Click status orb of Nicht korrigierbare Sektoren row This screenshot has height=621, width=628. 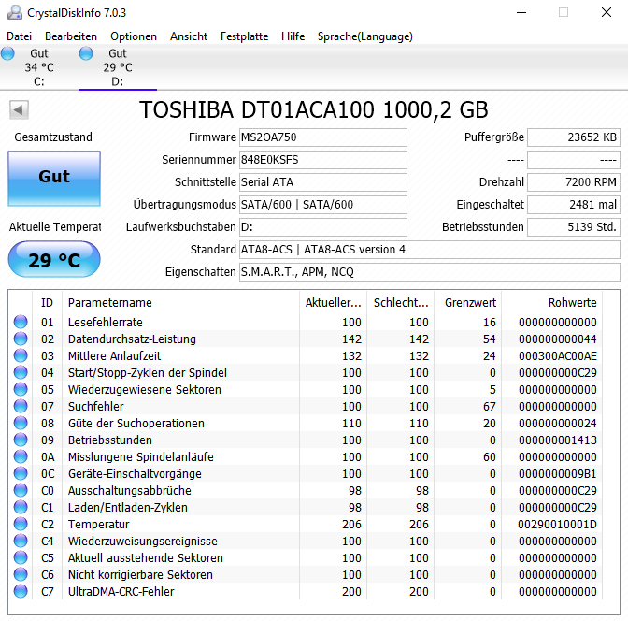[x=21, y=574]
